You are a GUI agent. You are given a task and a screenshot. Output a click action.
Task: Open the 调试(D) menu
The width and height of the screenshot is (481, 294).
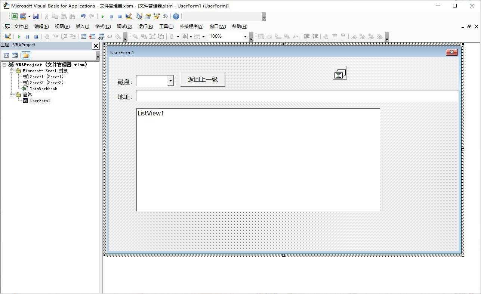[x=124, y=27]
